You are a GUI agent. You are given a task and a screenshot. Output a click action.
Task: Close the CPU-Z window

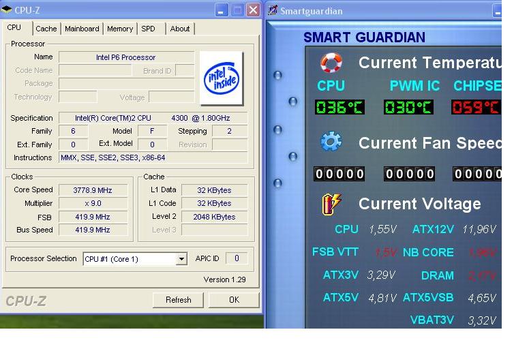(253, 10)
